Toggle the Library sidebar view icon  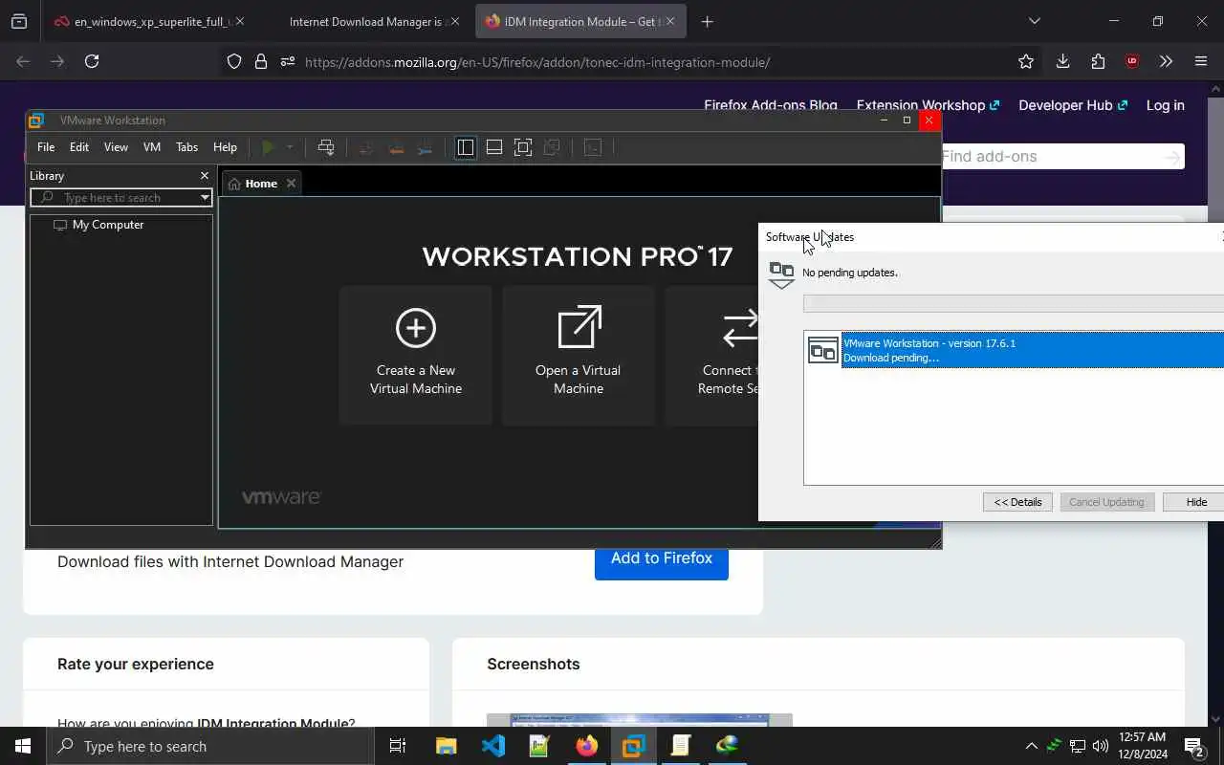pos(466,147)
